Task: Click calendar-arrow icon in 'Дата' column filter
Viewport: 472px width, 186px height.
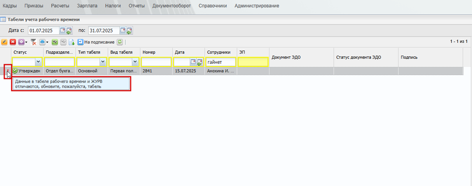Action: [200, 62]
